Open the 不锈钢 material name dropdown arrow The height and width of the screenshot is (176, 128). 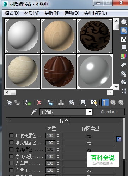click(90, 112)
